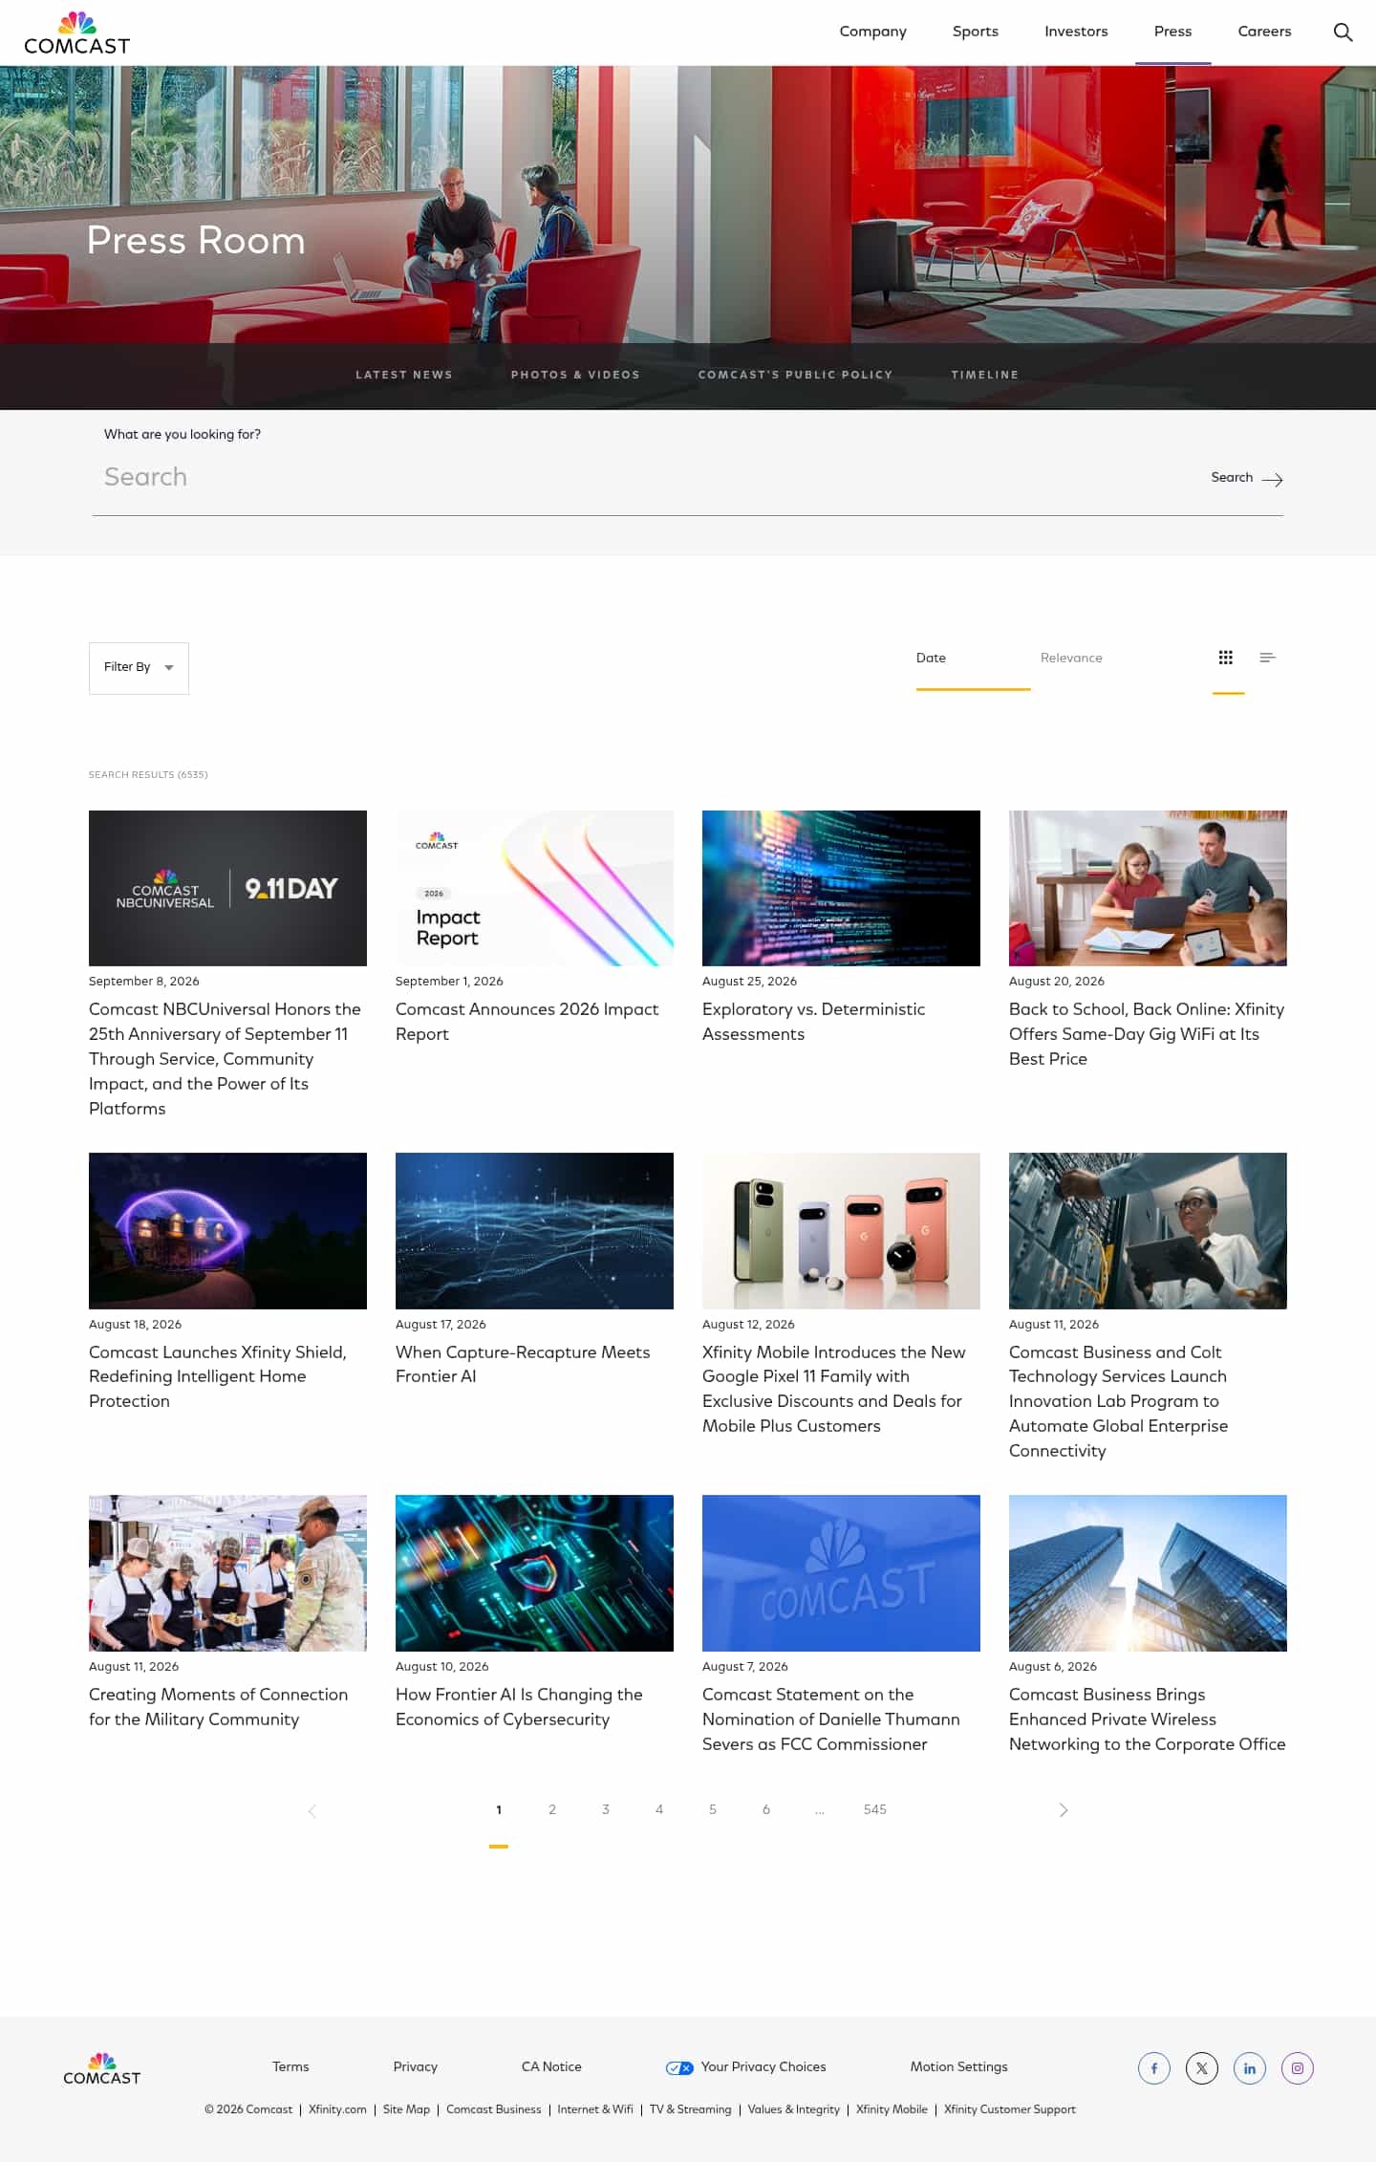Open the Careers menu
Viewport: 1376px width, 2162px height.
[x=1264, y=32]
